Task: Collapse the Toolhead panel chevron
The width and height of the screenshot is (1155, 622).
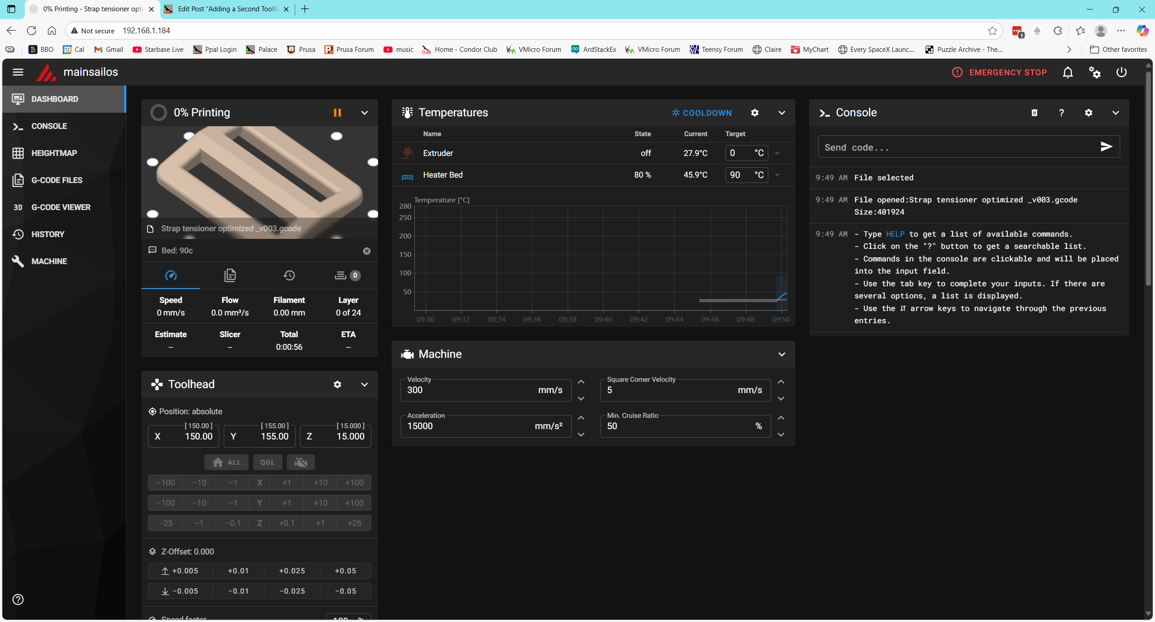Action: pos(365,384)
